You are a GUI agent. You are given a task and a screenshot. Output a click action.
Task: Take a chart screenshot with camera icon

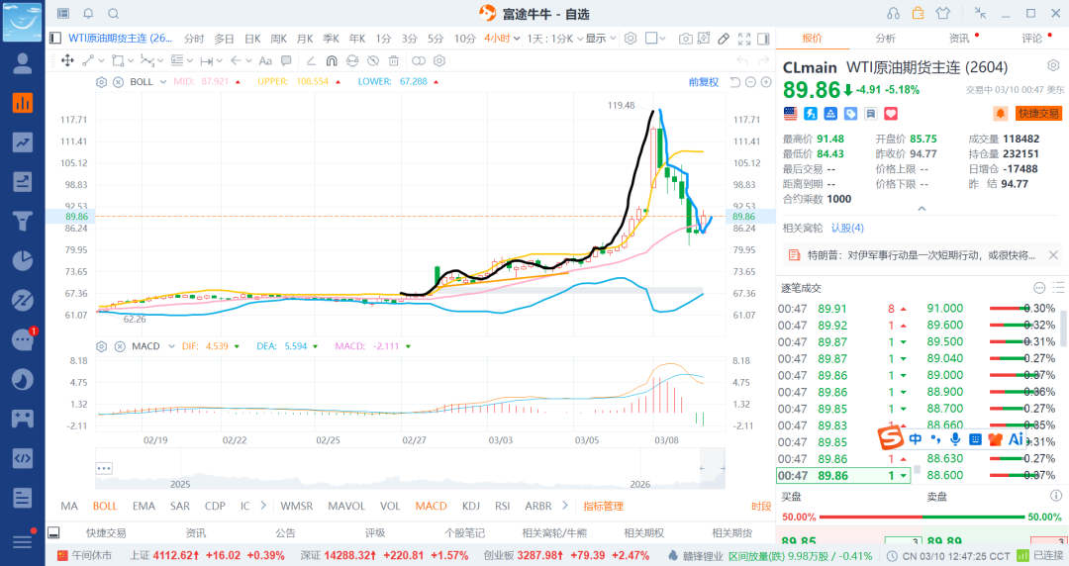point(685,39)
